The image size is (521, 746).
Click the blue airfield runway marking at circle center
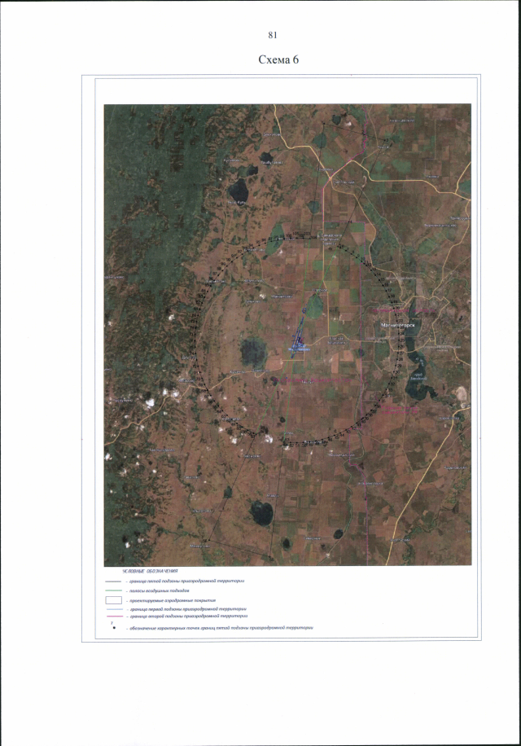click(x=302, y=344)
